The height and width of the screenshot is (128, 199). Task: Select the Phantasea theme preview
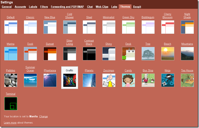[50, 80]
